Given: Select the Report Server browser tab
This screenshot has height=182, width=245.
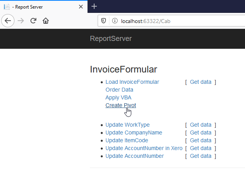Looking at the screenshot, I should pos(39,7).
